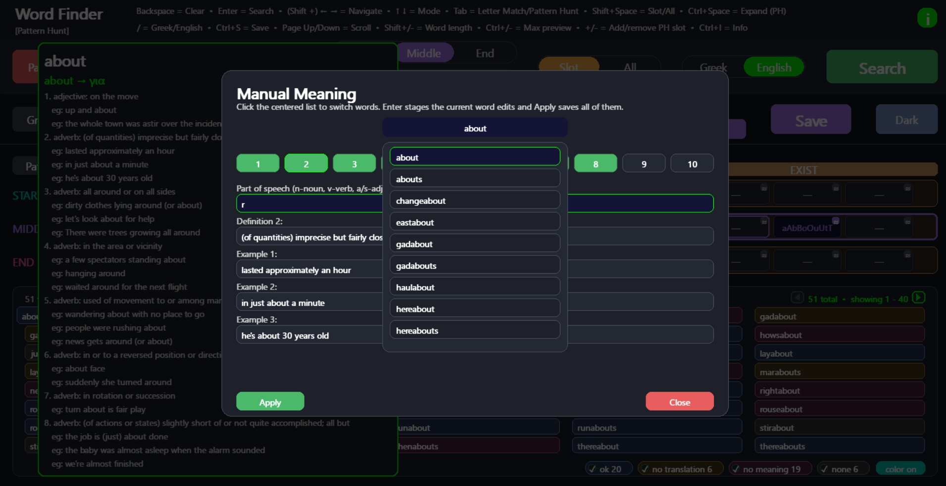Image resolution: width=946 pixels, height=486 pixels.
Task: Open meaning tab 3
Action: [354, 163]
